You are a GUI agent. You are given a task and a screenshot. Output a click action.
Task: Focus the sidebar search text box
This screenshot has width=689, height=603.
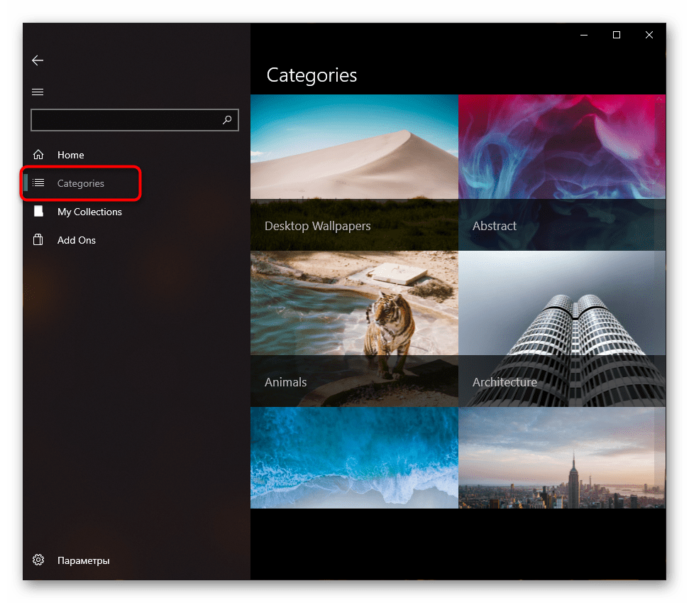pos(124,120)
